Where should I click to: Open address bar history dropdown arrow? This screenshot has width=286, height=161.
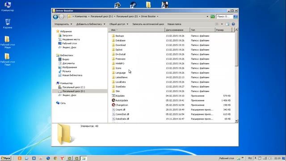coord(207,17)
